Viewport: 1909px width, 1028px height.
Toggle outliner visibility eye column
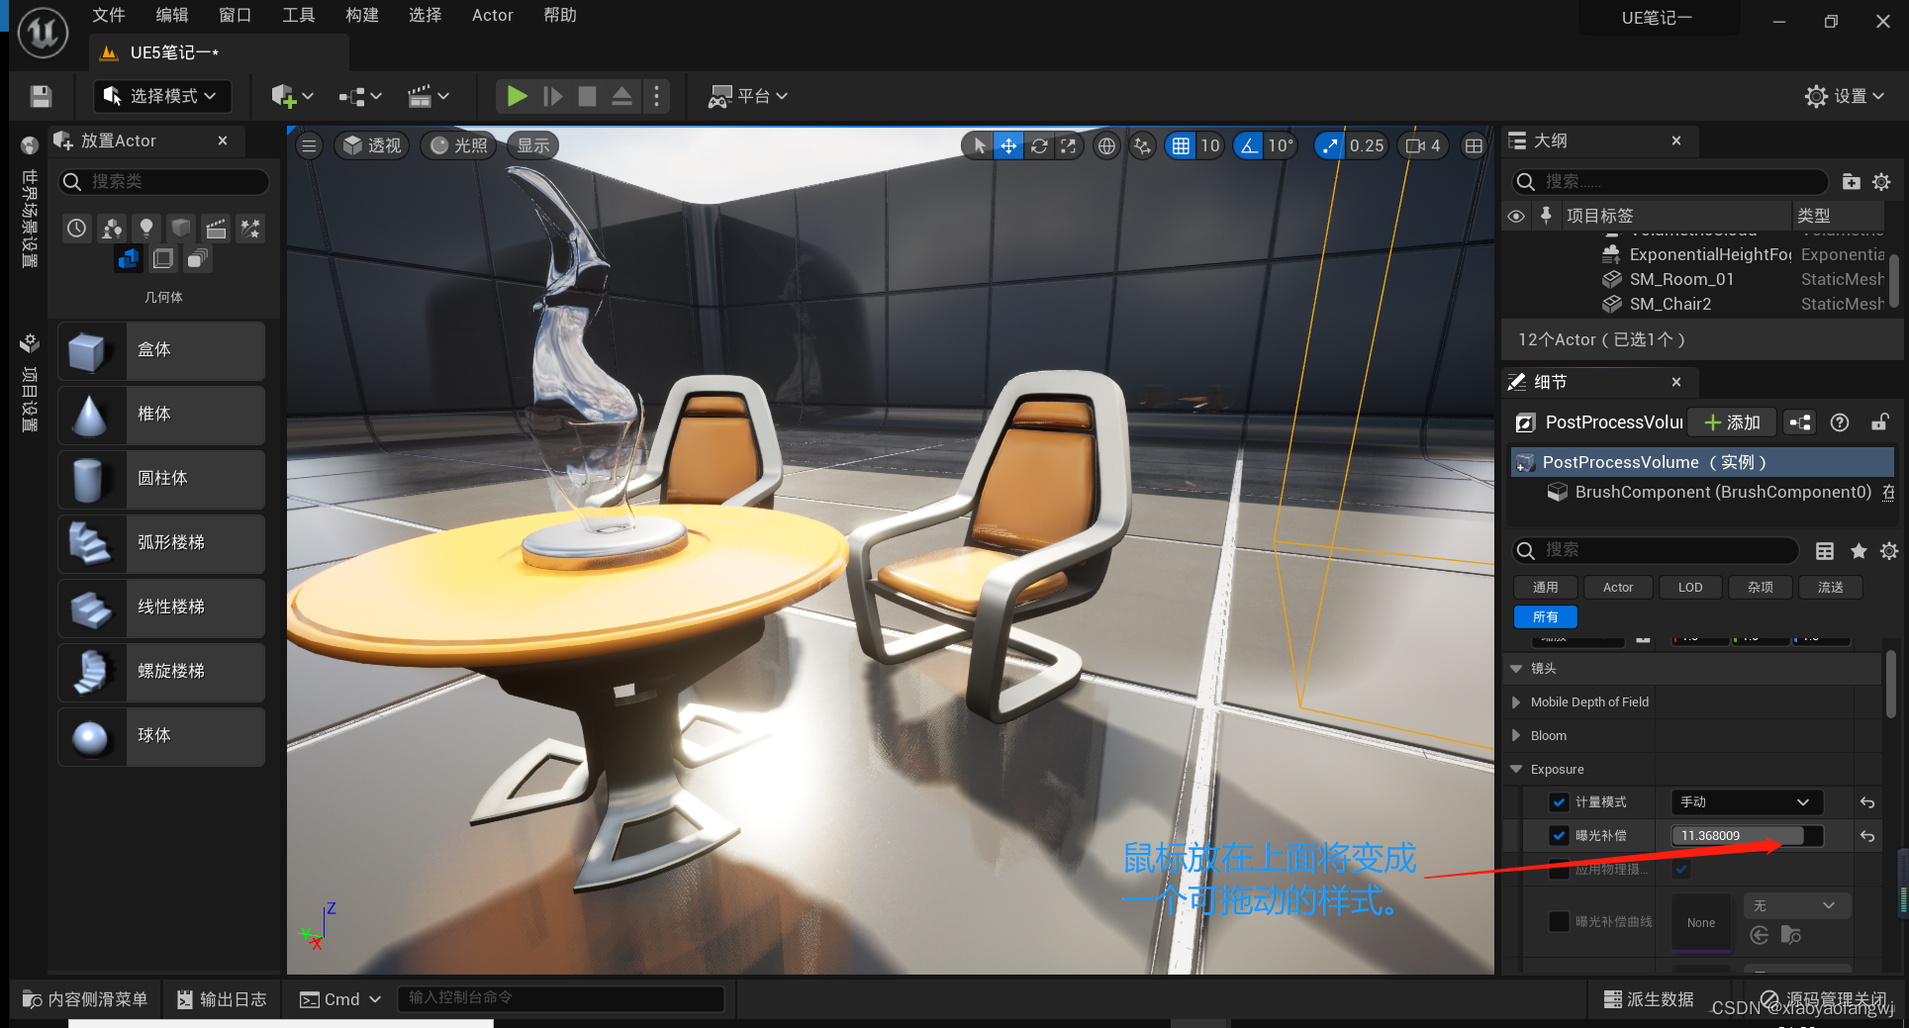(1516, 216)
